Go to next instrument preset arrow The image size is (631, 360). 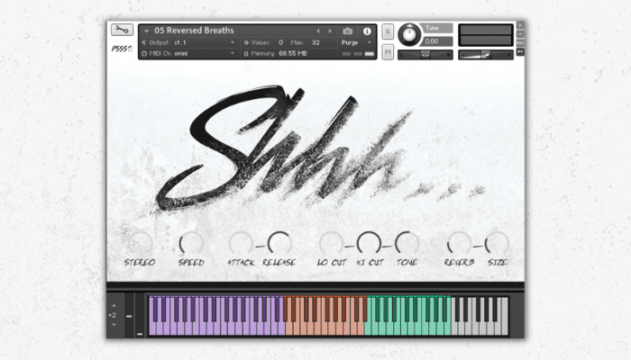coord(331,31)
